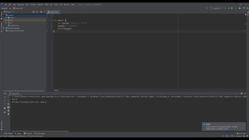249x140 pixels.
Task: Click the status bar tool window toggle icon
Action: 2,136
